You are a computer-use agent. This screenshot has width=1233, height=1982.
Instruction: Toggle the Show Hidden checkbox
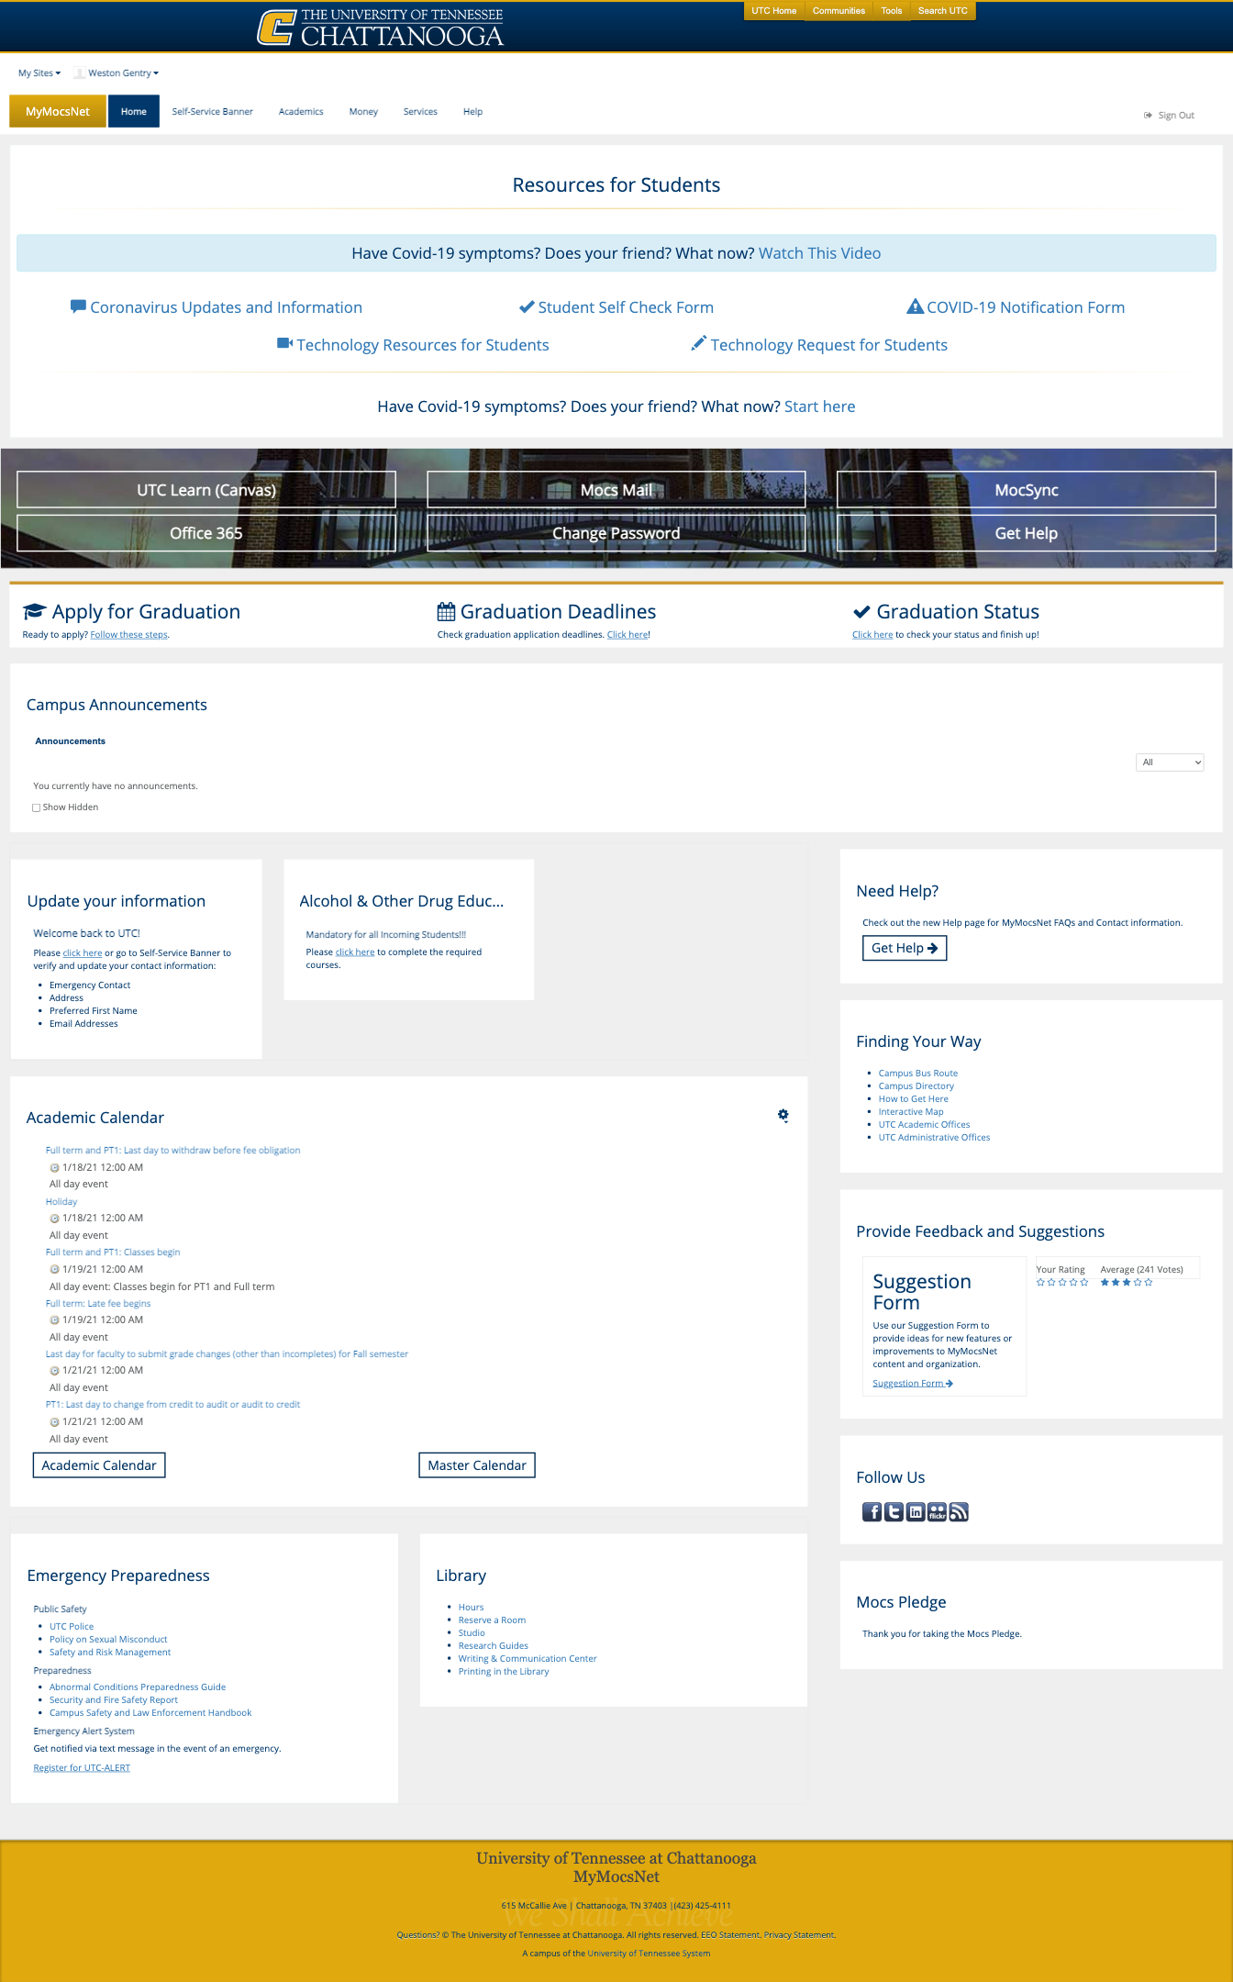(37, 808)
